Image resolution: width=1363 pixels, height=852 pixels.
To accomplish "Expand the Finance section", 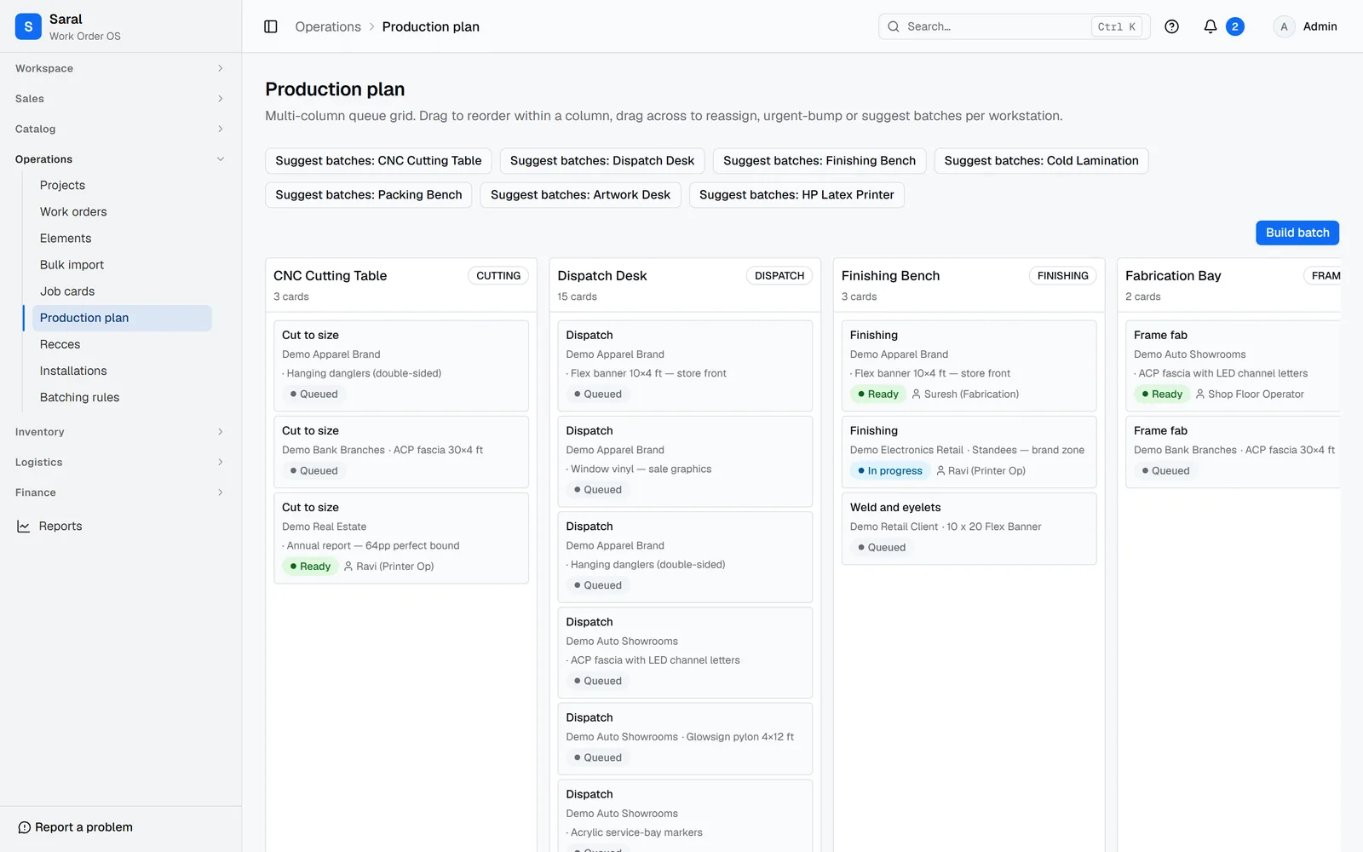I will 119,492.
